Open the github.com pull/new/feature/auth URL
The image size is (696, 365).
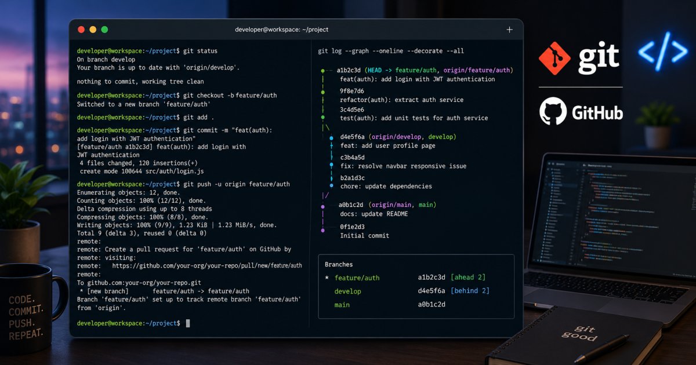[x=207, y=266]
